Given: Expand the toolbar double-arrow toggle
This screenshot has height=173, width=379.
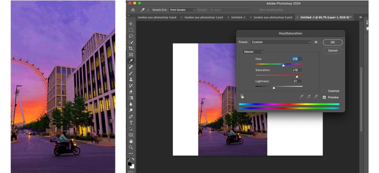Looking at the screenshot, I should tap(128, 15).
